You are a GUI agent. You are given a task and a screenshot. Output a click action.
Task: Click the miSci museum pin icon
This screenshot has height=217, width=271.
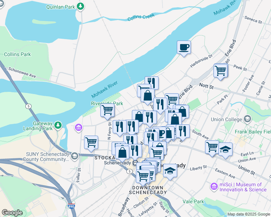pyautogui.click(x=214, y=187)
